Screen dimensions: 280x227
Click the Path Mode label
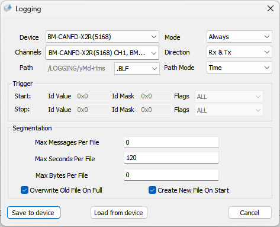[179, 68]
